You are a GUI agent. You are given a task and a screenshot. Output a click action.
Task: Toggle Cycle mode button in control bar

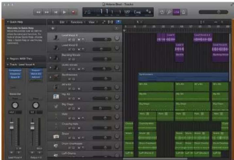pos(162,12)
